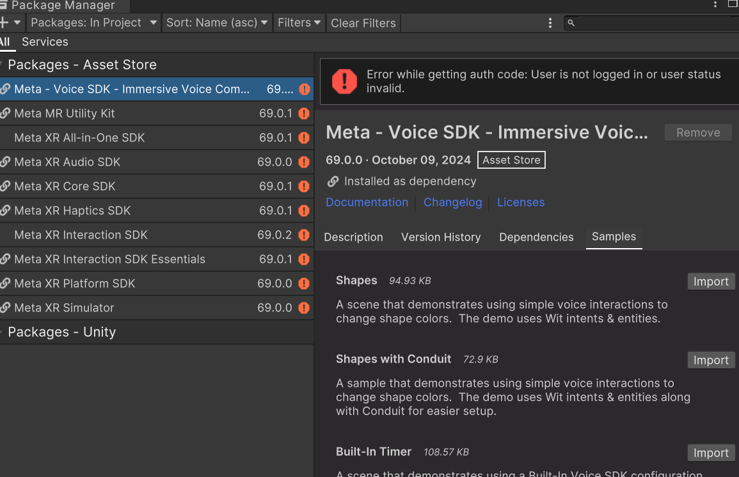Click warning icon on Meta XR Core SDK row
This screenshot has width=739, height=477.
[304, 187]
